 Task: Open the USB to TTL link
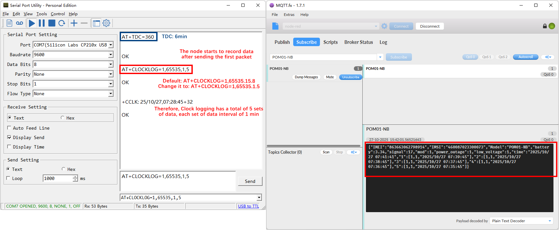pos(249,206)
